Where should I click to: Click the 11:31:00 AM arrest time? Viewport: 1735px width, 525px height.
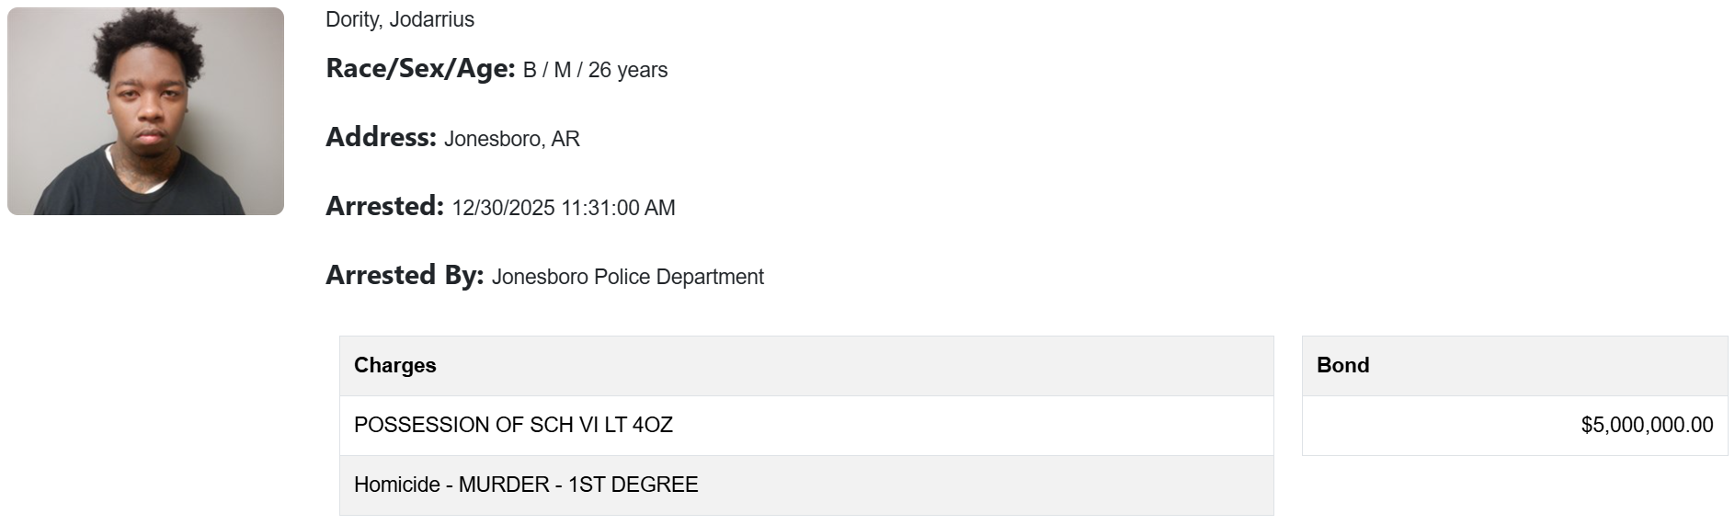(x=618, y=209)
